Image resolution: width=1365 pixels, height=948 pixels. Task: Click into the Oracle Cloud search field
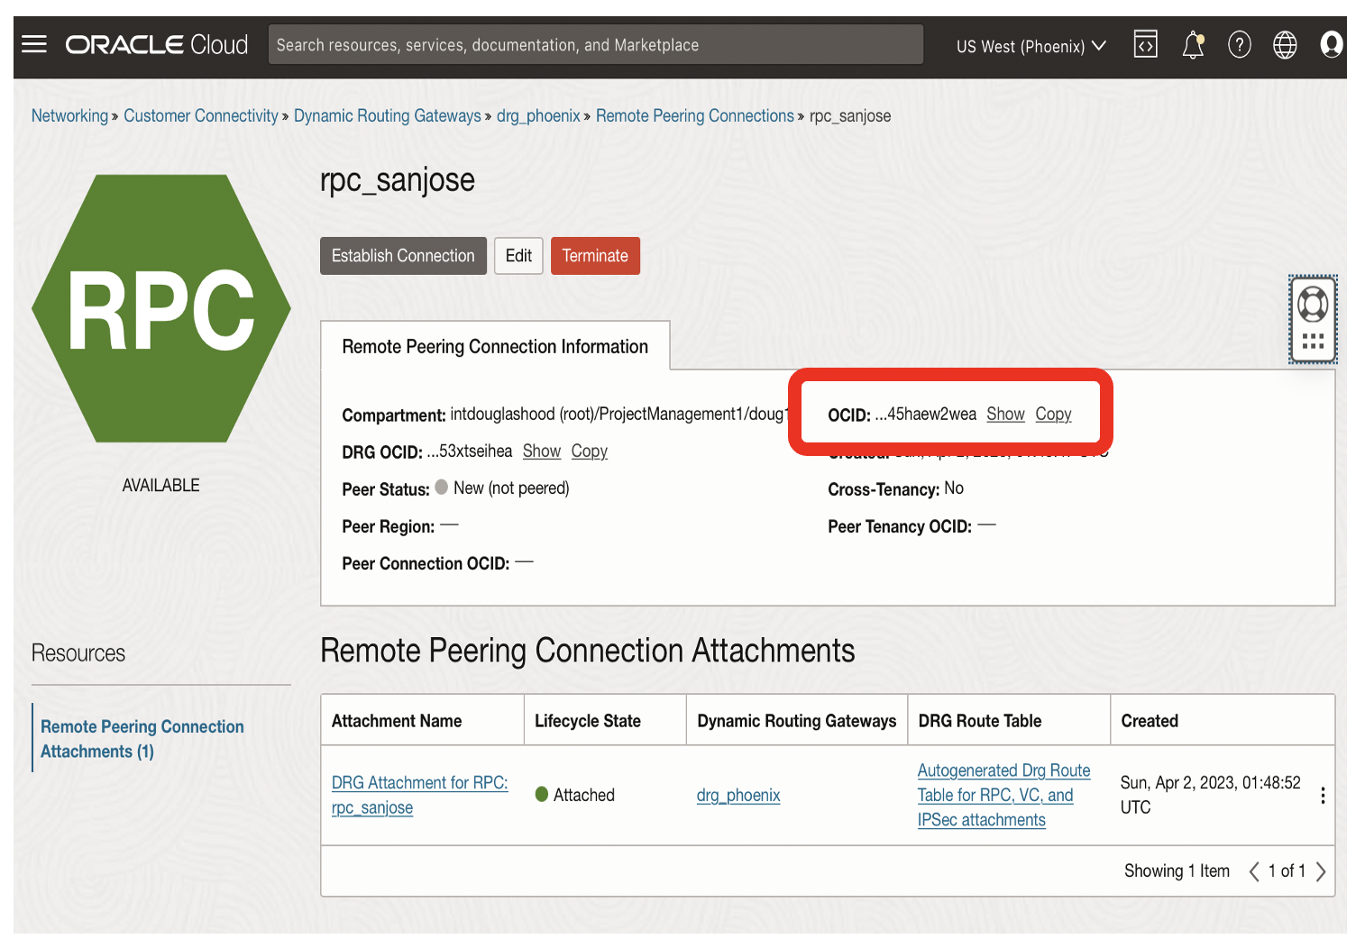point(595,45)
